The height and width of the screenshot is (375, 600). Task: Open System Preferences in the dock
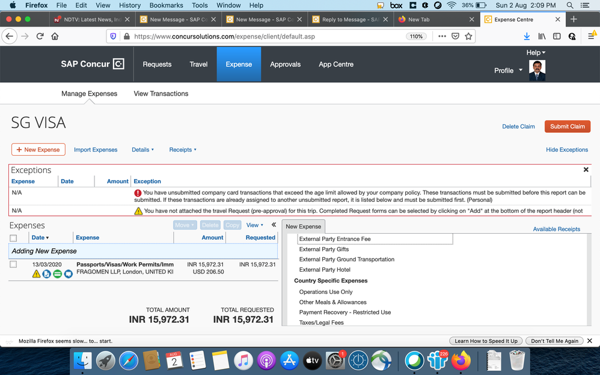(335, 361)
